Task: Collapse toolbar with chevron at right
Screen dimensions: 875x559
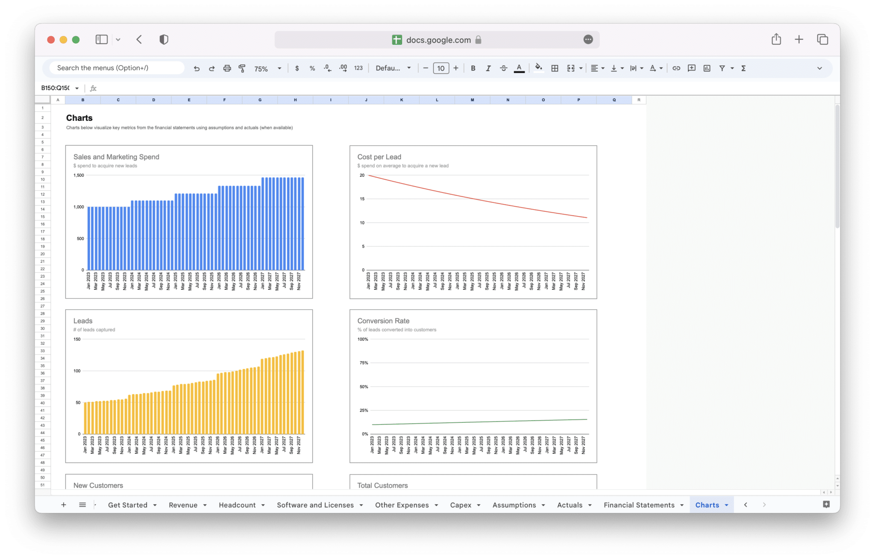Action: (819, 68)
